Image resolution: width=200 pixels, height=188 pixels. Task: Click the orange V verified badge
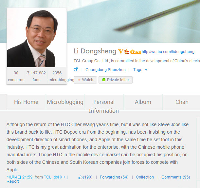tap(120, 51)
